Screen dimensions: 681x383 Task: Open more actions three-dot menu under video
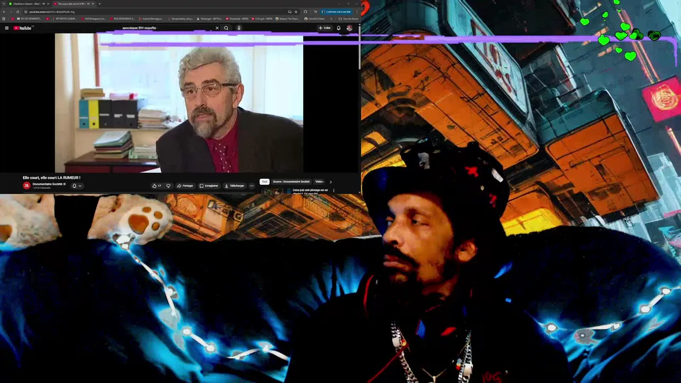252,186
